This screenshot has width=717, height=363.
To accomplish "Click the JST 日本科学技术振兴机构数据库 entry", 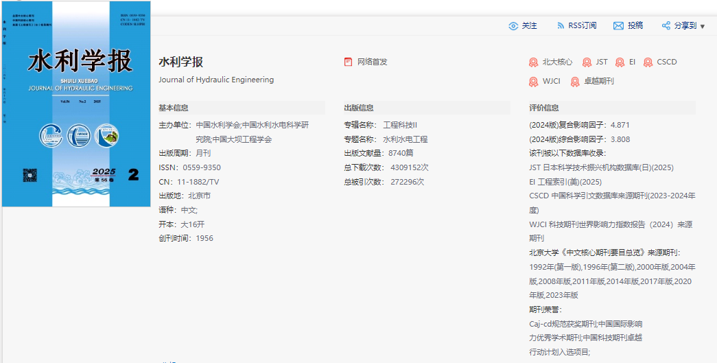I will [601, 168].
